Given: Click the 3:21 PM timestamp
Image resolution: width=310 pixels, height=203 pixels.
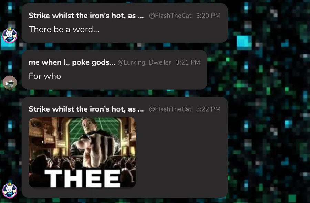Looking at the screenshot, I should (x=188, y=62).
